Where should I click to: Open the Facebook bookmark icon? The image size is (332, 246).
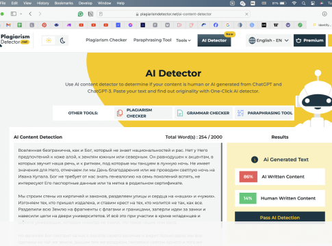point(216,25)
